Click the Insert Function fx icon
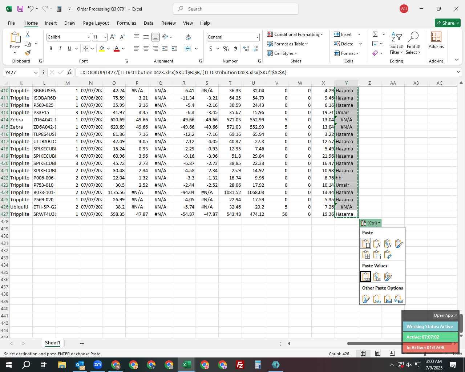Image resolution: width=465 pixels, height=372 pixels. click(69, 72)
